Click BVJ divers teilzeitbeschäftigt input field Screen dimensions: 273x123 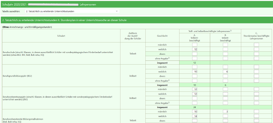click(x=226, y=98)
